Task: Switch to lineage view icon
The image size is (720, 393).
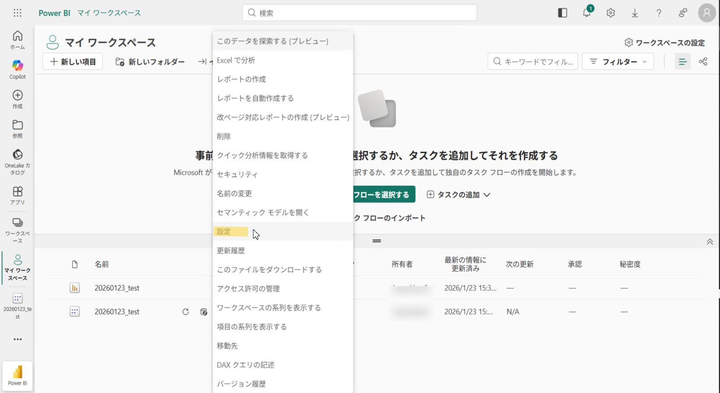Action: 703,62
